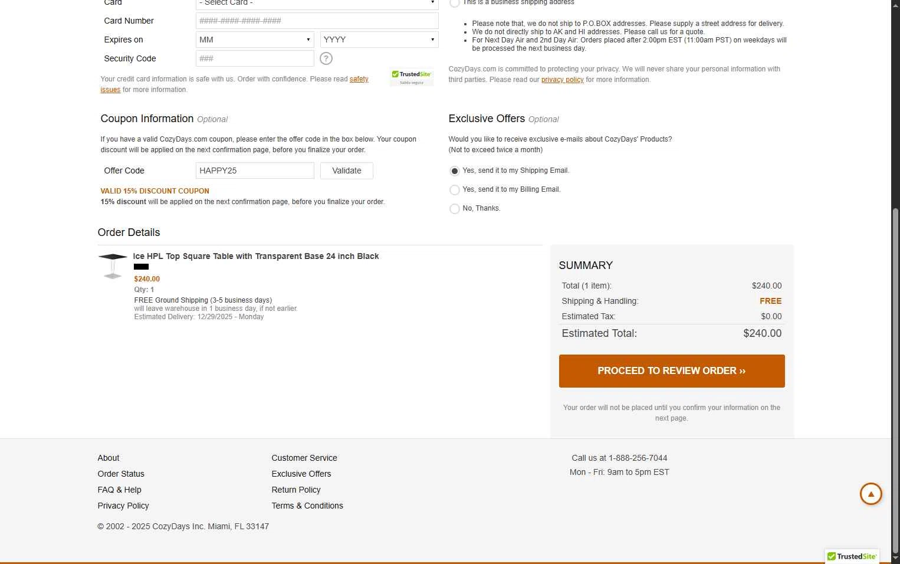Open the safety issues link
This screenshot has width=900, height=564.
point(359,79)
